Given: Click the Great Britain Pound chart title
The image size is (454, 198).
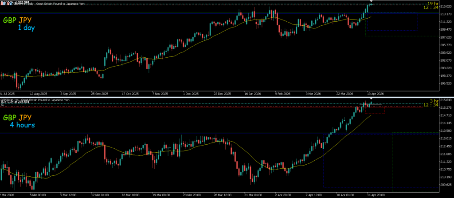Looking at the screenshot, I should point(58,3).
